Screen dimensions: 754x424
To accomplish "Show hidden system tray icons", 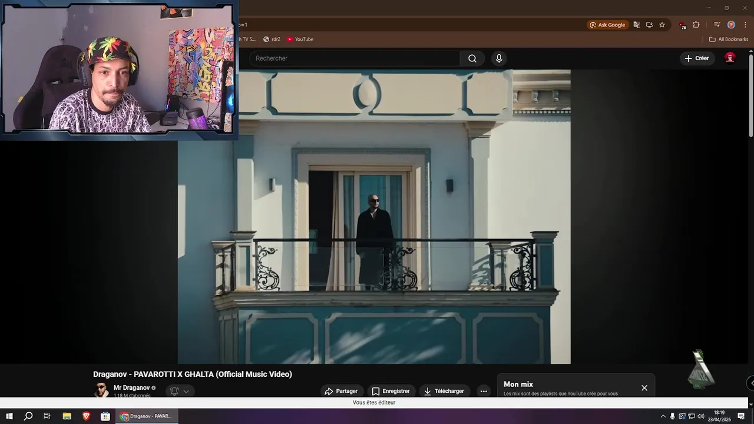I will click(663, 416).
